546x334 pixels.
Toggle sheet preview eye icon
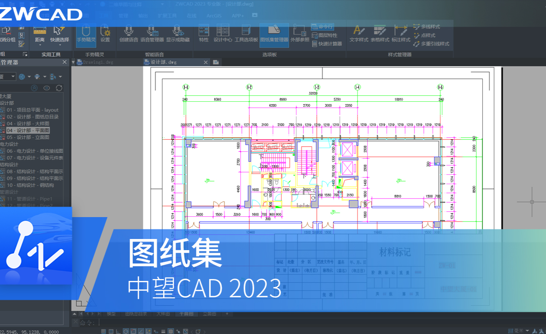pos(47,88)
